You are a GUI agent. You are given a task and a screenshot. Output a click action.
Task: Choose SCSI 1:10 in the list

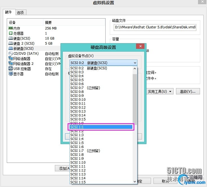pyautogui.click(x=101, y=163)
